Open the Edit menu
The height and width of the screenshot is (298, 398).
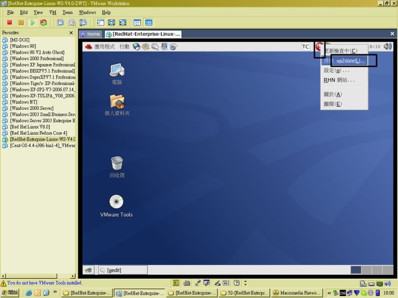23,12
